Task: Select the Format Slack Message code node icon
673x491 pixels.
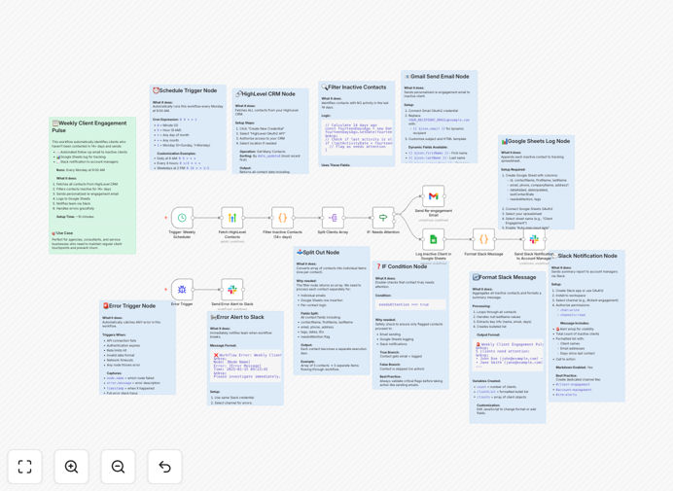Action: [x=483, y=239]
